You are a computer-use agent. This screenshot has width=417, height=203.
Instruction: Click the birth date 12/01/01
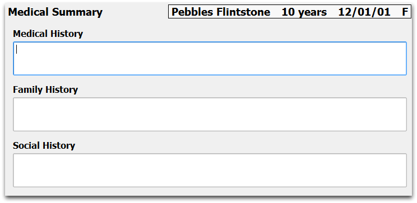[x=364, y=12]
